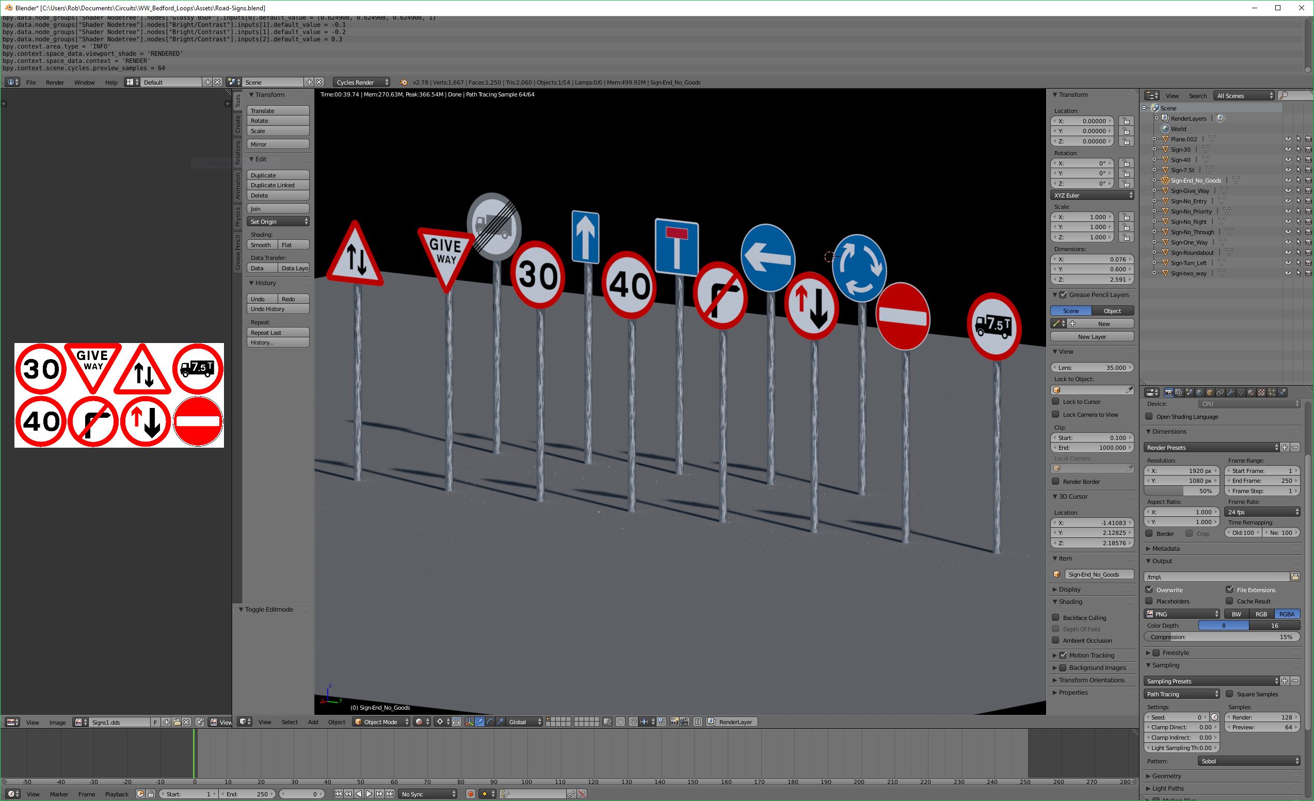This screenshot has width=1314, height=801.
Task: Open the Path Tracing integrator dropdown
Action: pos(1182,694)
